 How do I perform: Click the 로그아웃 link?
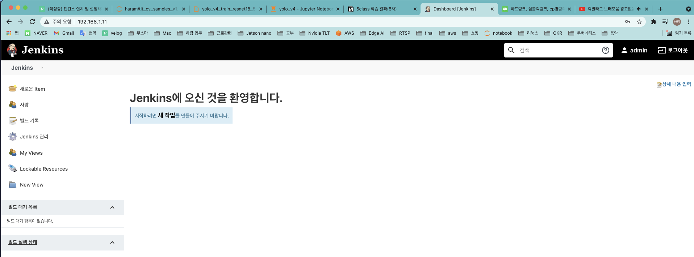pyautogui.click(x=677, y=50)
